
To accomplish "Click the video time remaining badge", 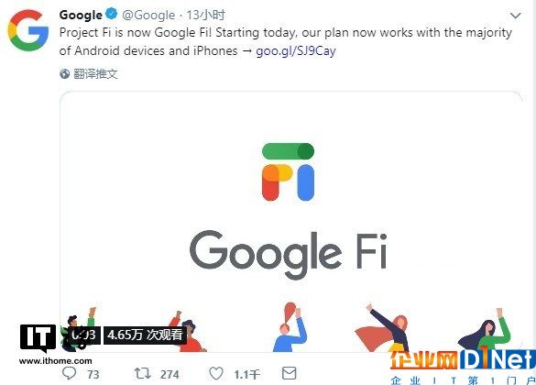I will 83,335.
